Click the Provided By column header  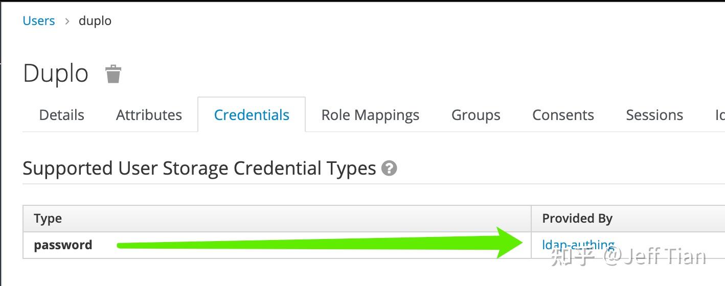pos(577,219)
